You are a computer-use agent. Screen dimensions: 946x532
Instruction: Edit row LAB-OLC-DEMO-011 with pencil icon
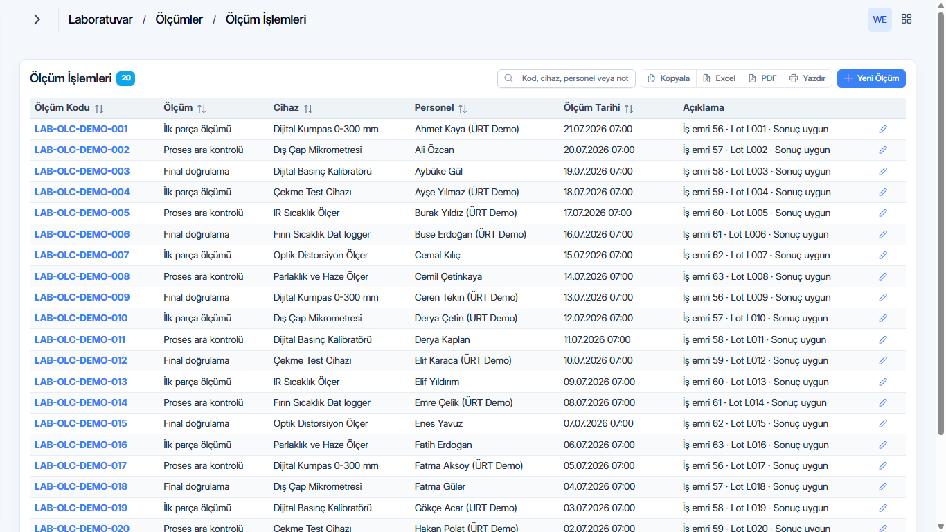[883, 339]
